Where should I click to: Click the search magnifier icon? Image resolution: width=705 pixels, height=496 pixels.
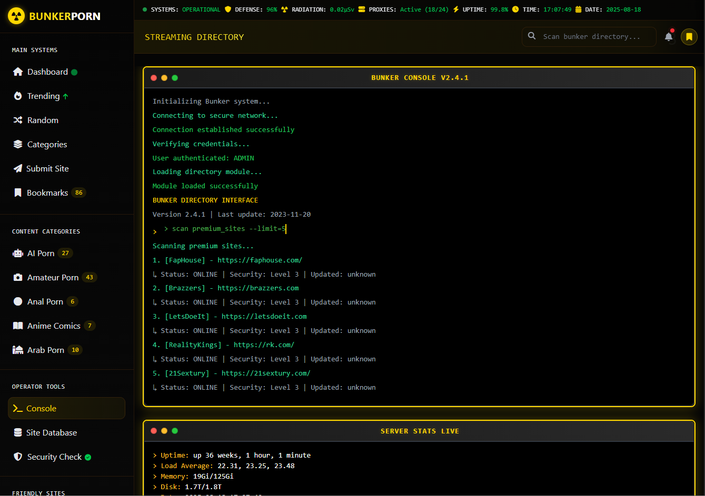(532, 36)
